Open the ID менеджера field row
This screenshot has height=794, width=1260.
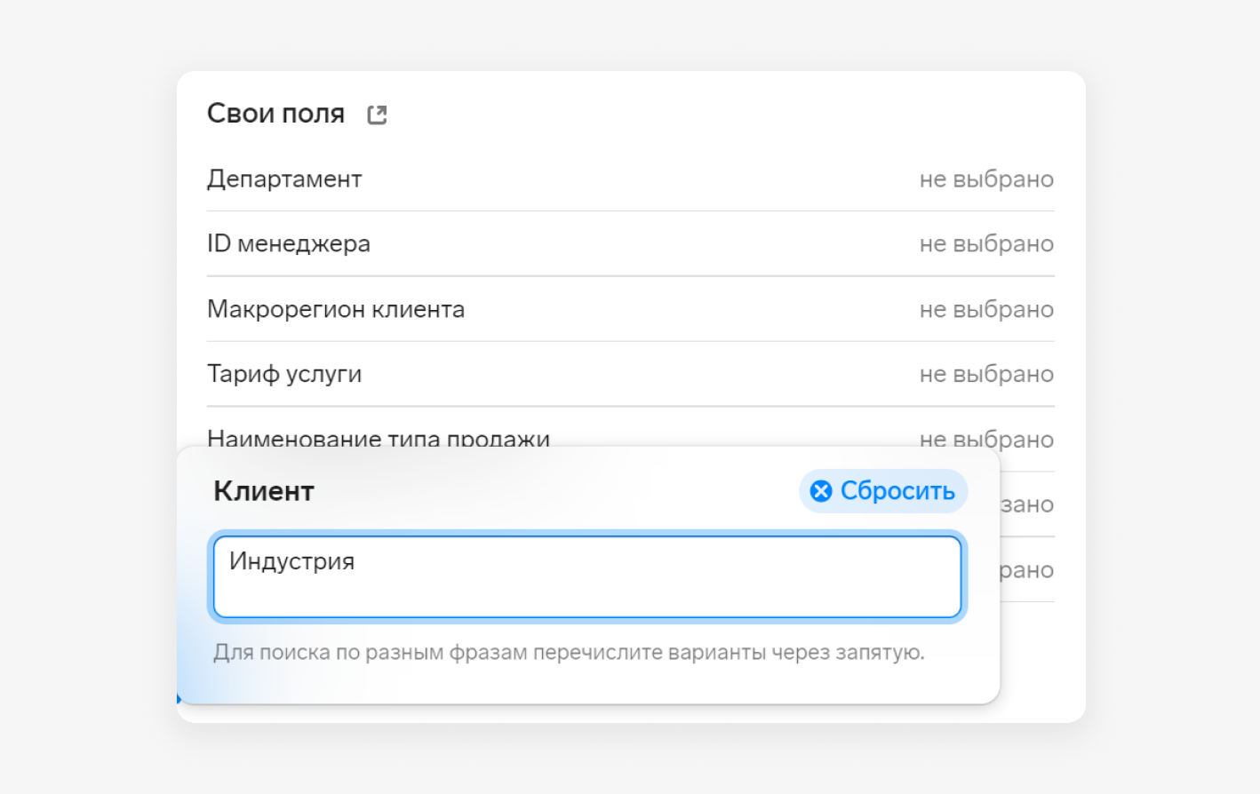pos(631,244)
